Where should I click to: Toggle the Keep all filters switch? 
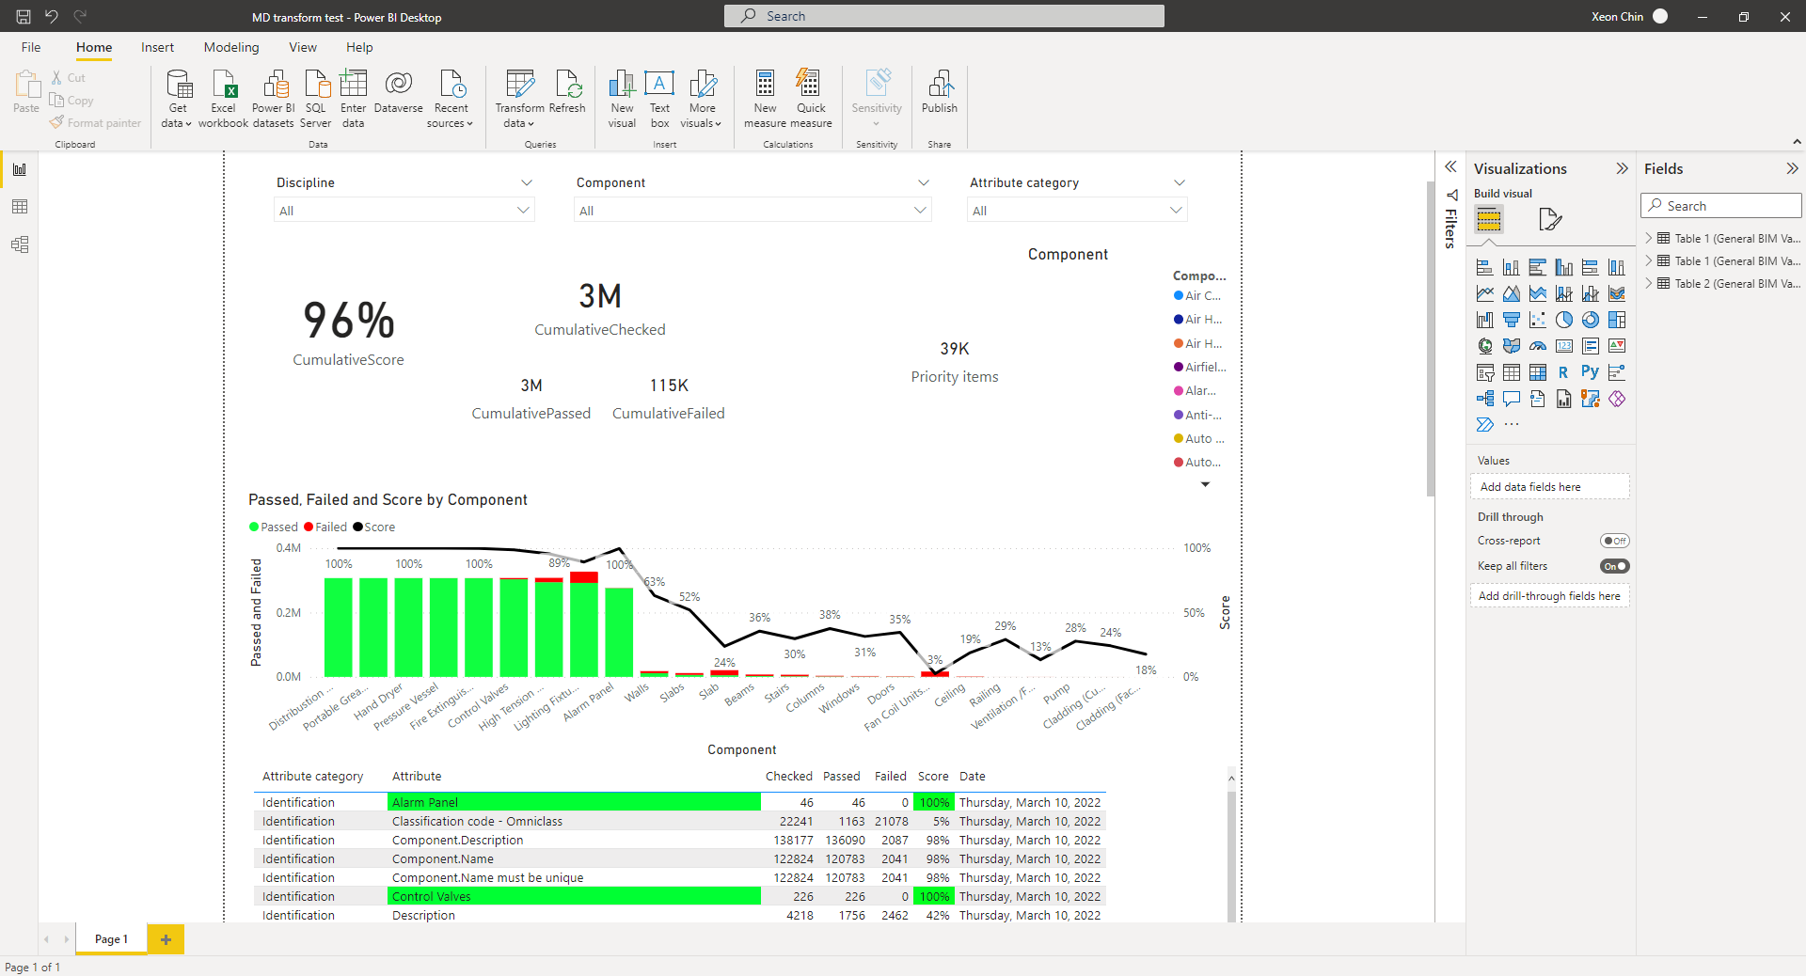pos(1614,566)
